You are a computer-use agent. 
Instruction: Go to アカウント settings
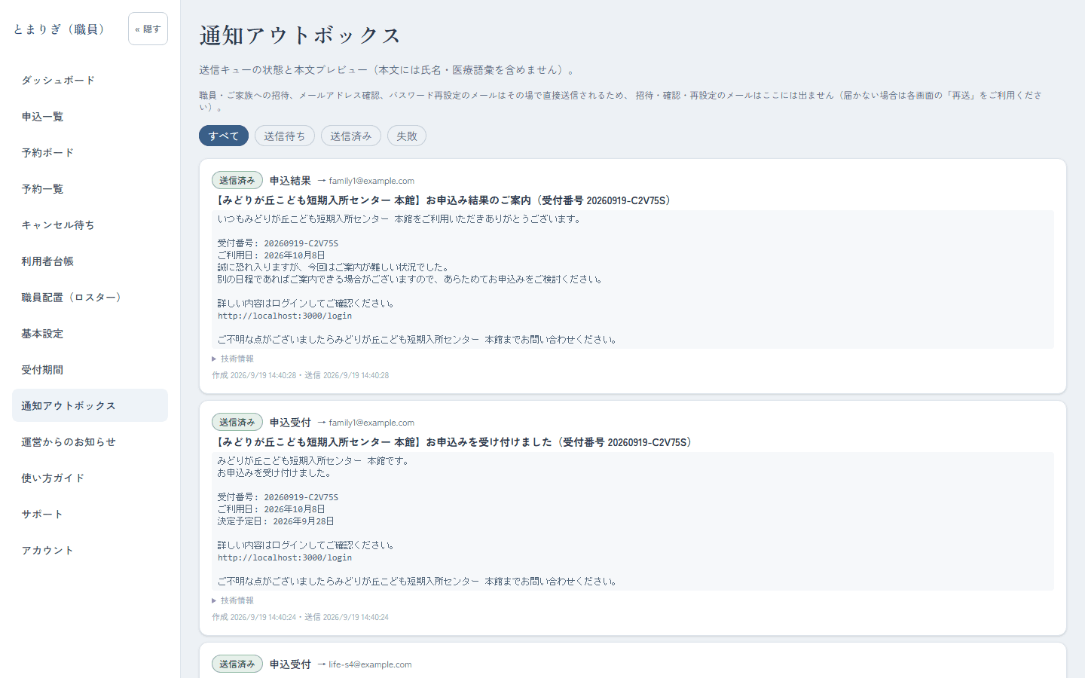pyautogui.click(x=90, y=550)
